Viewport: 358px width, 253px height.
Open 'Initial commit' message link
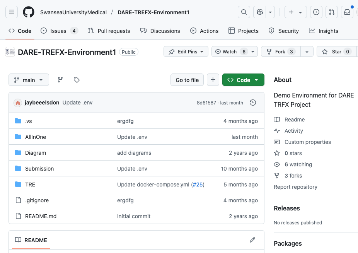coord(134,216)
